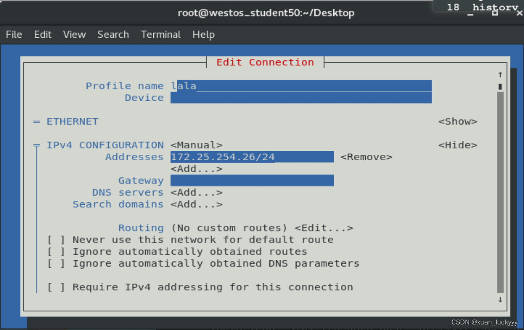The width and height of the screenshot is (524, 330).
Task: Click the No custom routes text
Action: pyautogui.click(x=229, y=228)
